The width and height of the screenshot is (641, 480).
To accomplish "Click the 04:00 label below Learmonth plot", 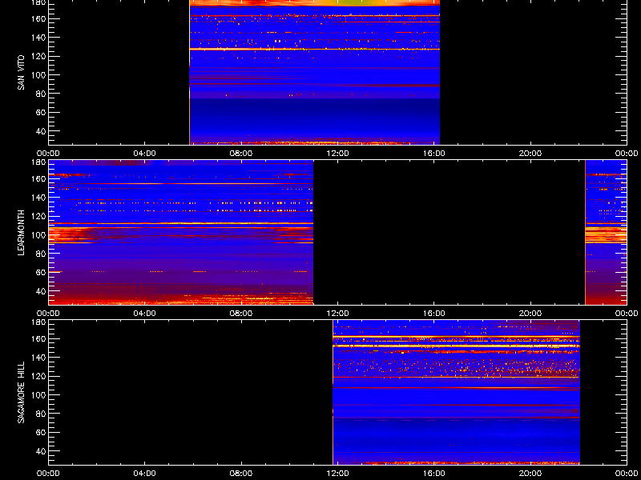I will (x=145, y=314).
